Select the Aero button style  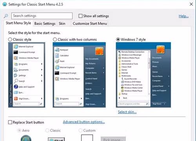[x=19, y=130]
